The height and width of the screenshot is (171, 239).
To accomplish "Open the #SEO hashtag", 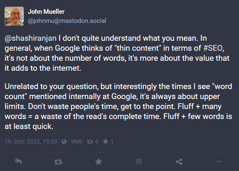I will pos(213,48).
